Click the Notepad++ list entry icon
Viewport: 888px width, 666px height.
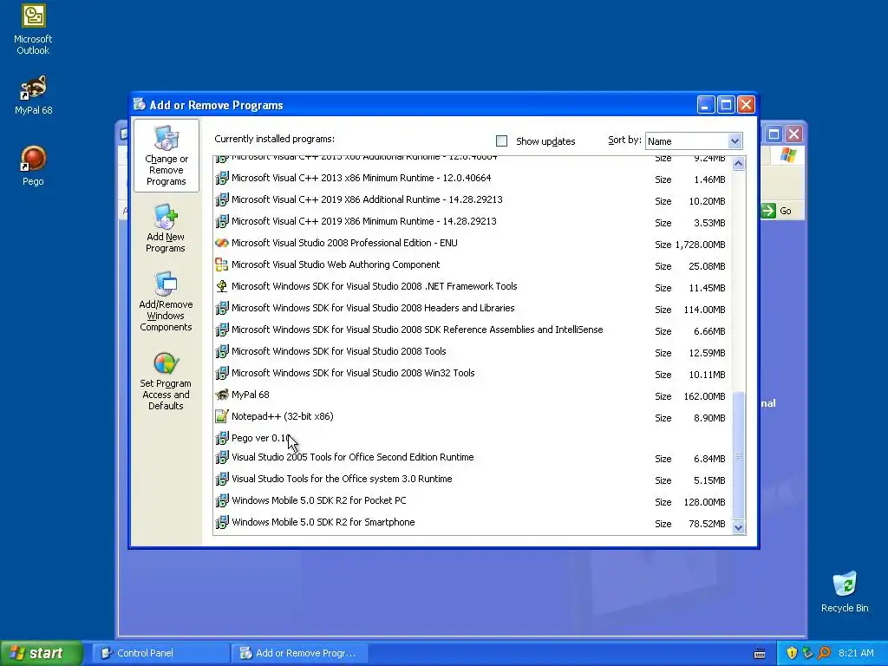(221, 416)
